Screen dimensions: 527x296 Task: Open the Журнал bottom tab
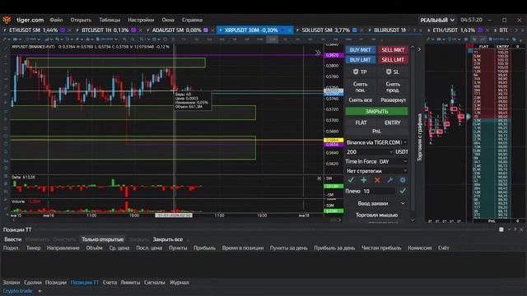[180, 283]
